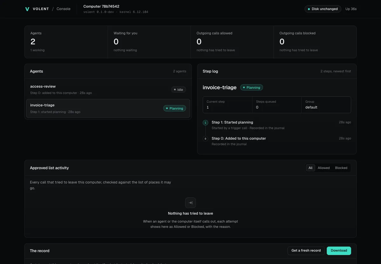Click the Computer 78b74542 title
This screenshot has width=381, height=264.
pyautogui.click(x=101, y=6)
